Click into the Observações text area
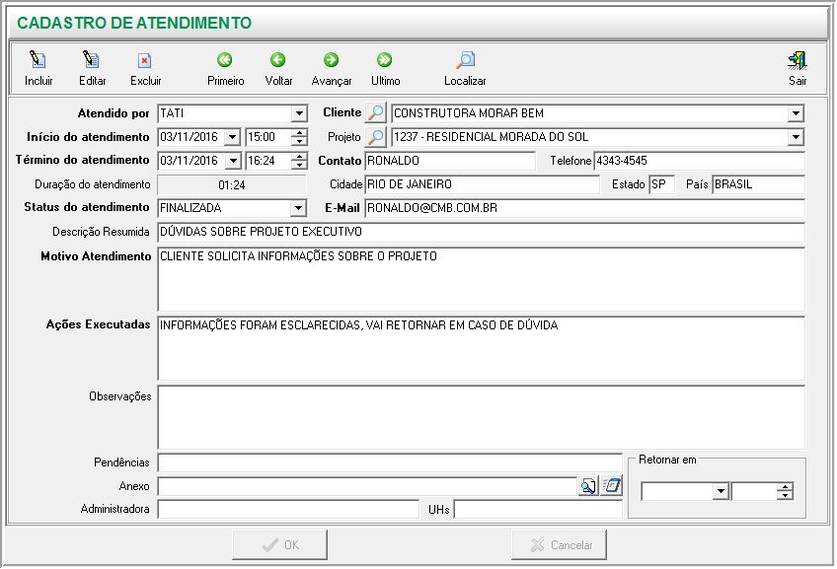This screenshot has width=837, height=569. tap(481, 416)
